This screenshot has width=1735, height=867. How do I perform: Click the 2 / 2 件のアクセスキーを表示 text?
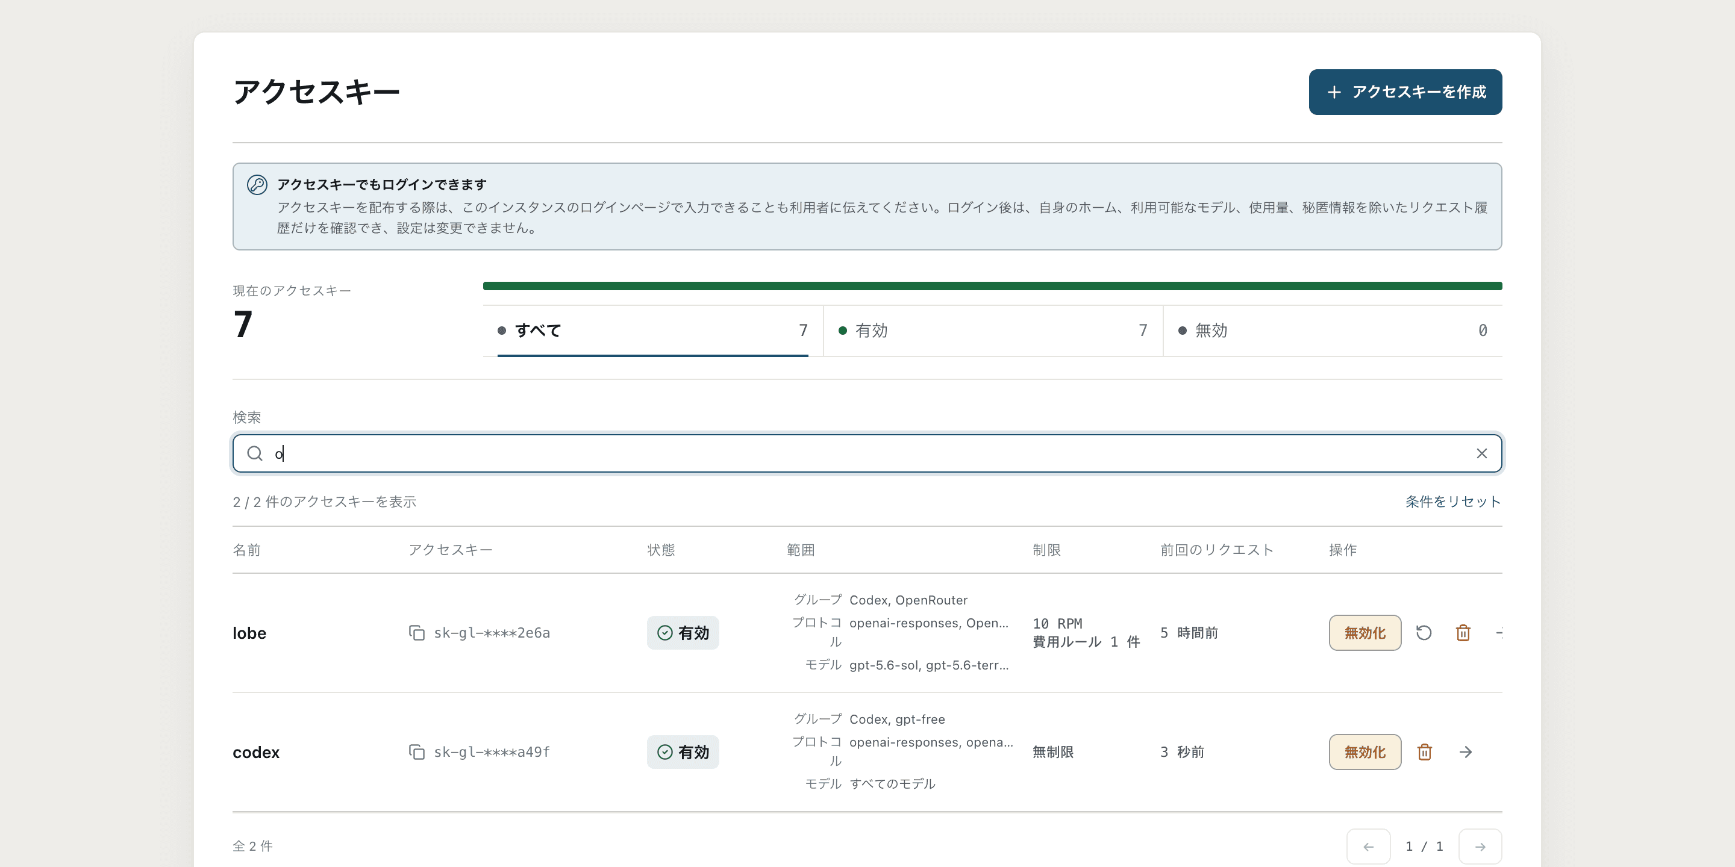coord(325,502)
